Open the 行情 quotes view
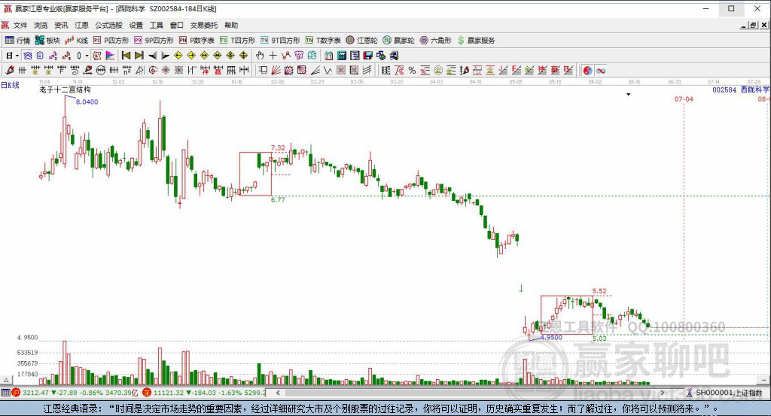Screen dimensions: 771x416 [x=18, y=41]
